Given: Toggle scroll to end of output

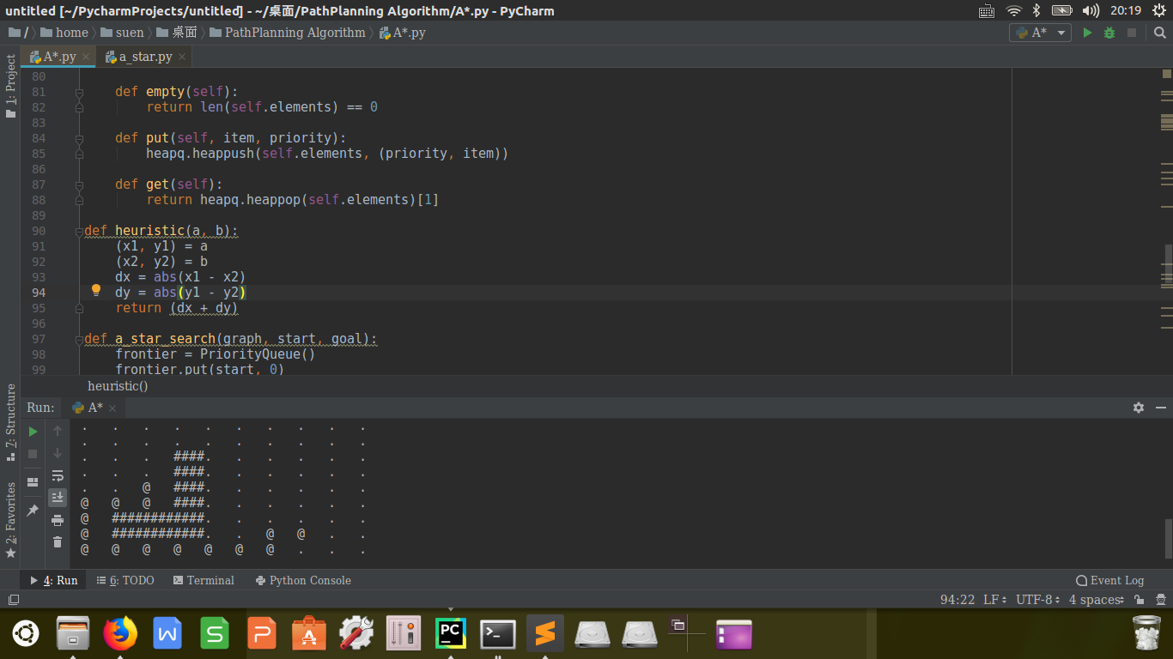Looking at the screenshot, I should point(58,497).
